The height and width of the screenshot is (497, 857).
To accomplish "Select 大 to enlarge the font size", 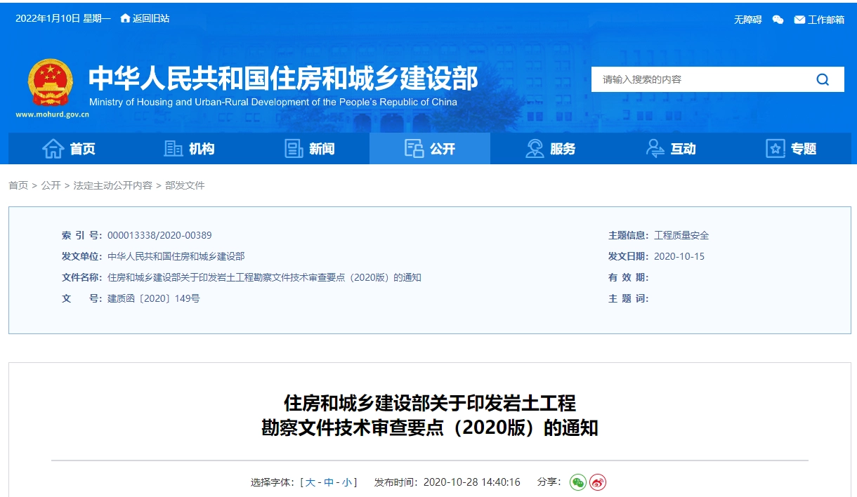I will coord(312,482).
